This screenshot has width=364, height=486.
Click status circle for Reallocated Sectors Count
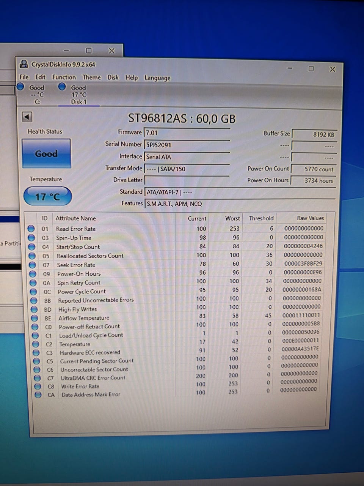(32, 256)
